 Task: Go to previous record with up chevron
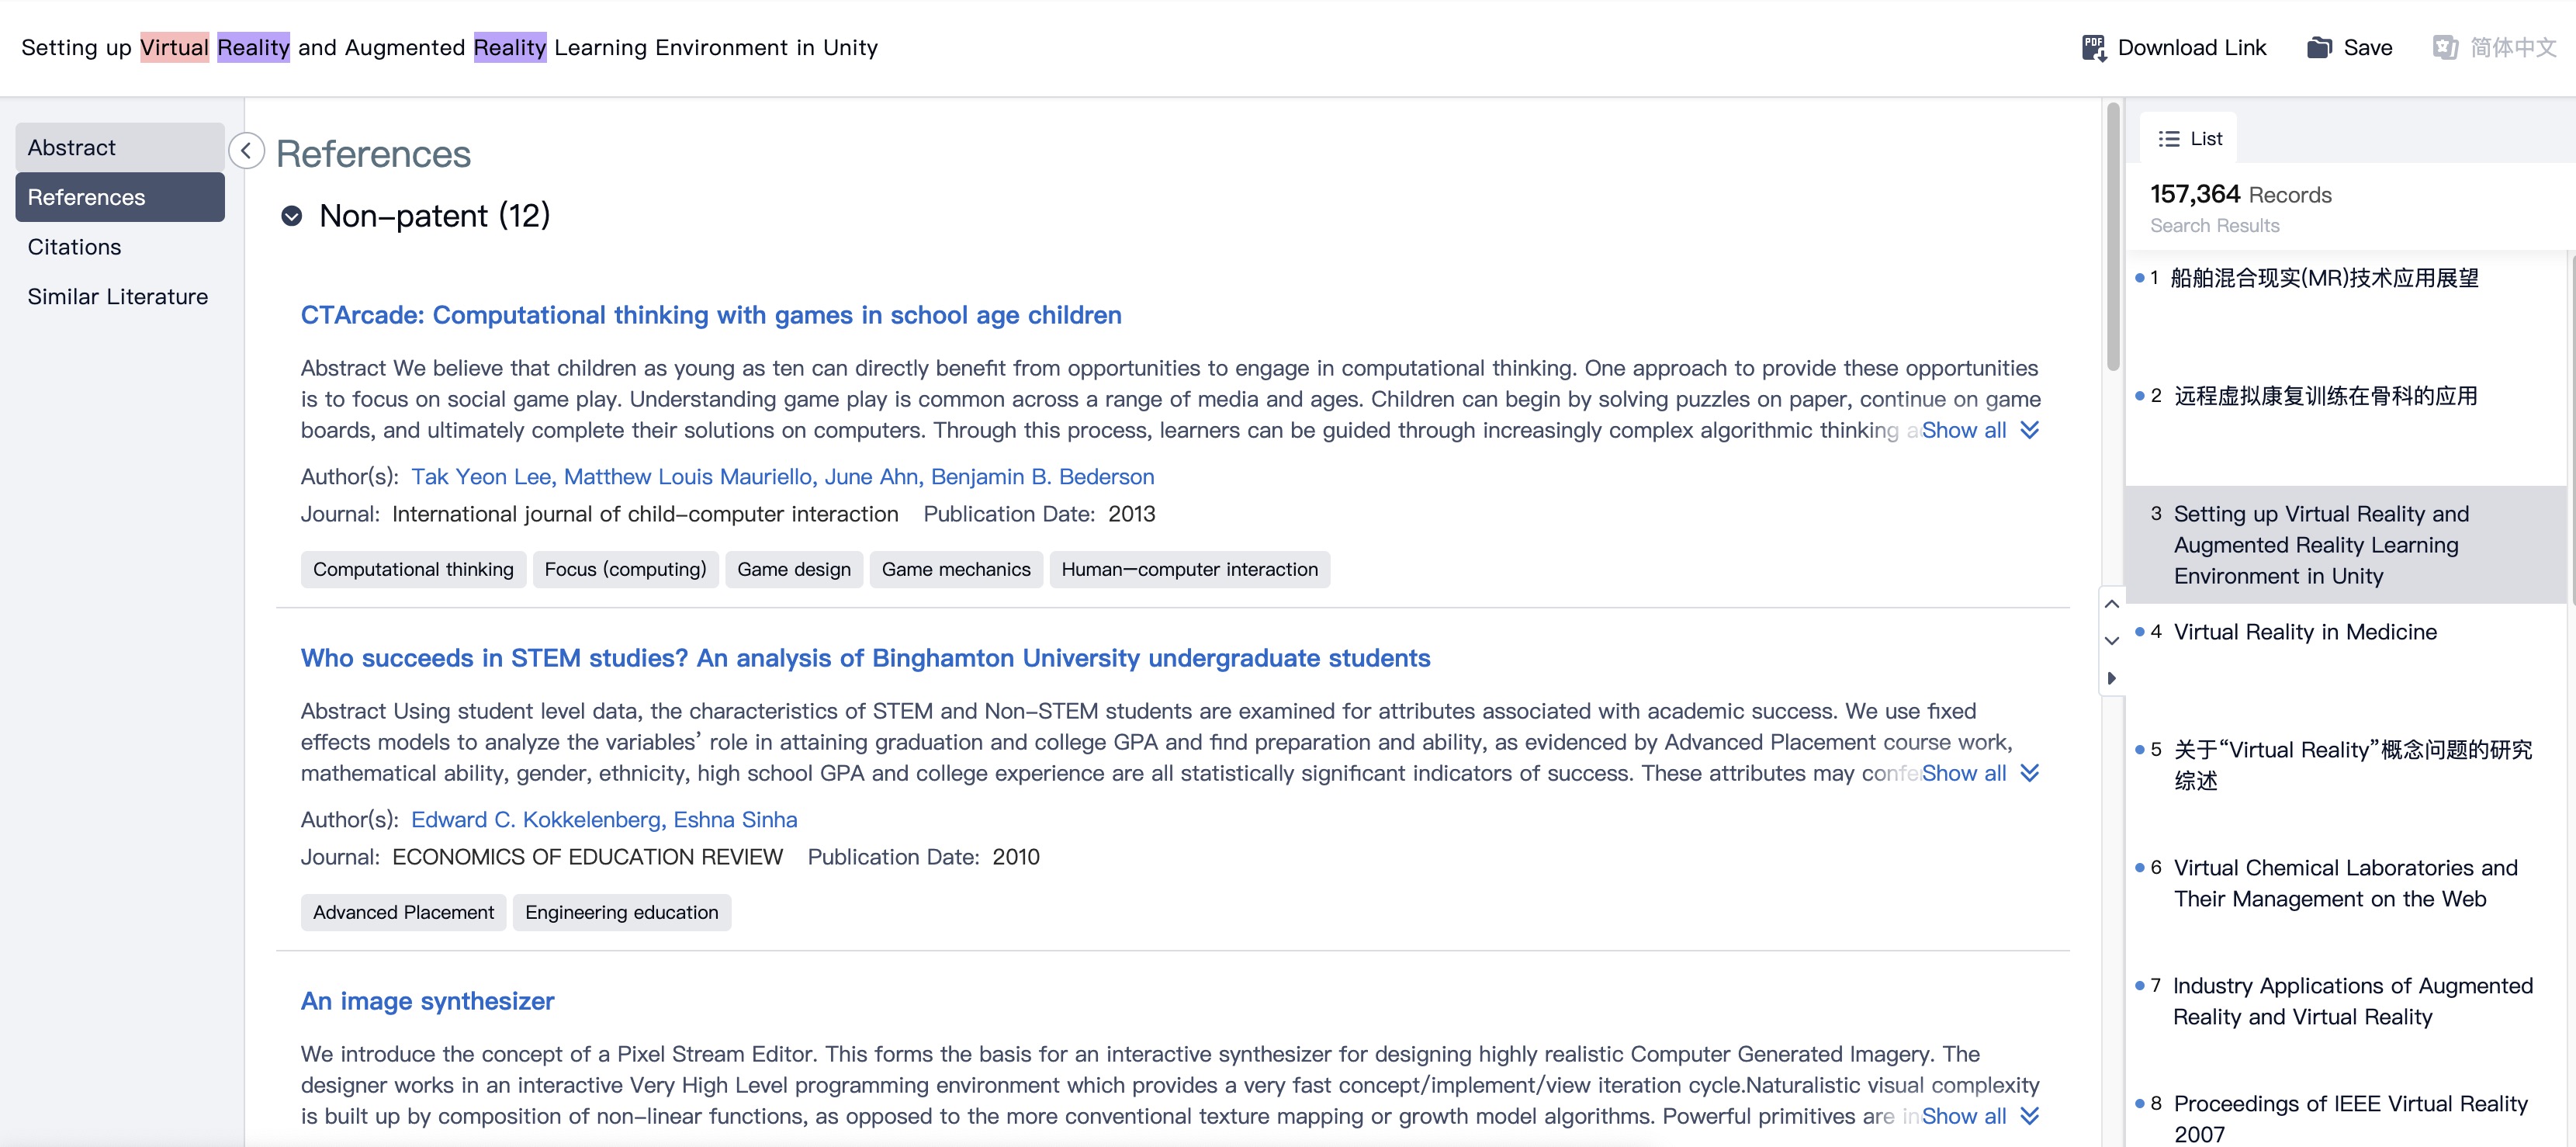tap(2112, 604)
